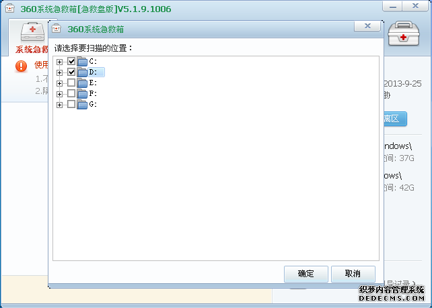
Task: Click the F: drive folder icon
Action: coord(82,94)
